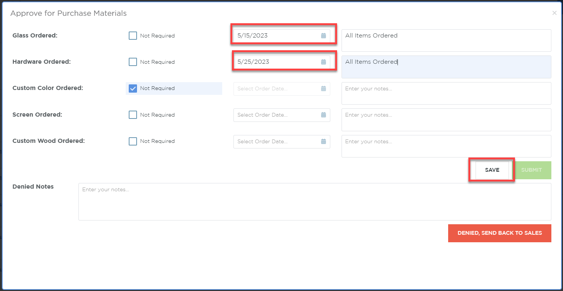The width and height of the screenshot is (563, 291).
Task: Click Denied, Send Back to Sales button
Action: pos(500,233)
